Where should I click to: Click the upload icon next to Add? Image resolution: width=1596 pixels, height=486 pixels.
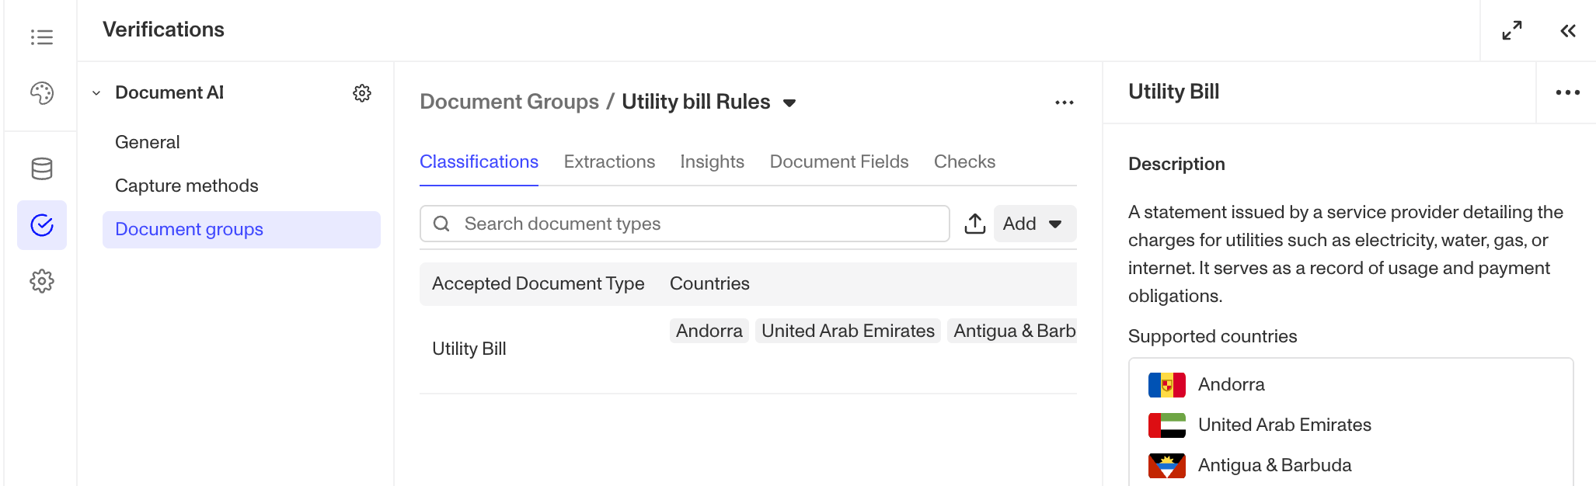tap(975, 224)
